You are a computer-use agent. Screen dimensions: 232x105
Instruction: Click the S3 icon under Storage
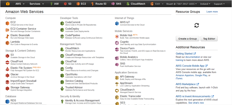pos(8,56)
